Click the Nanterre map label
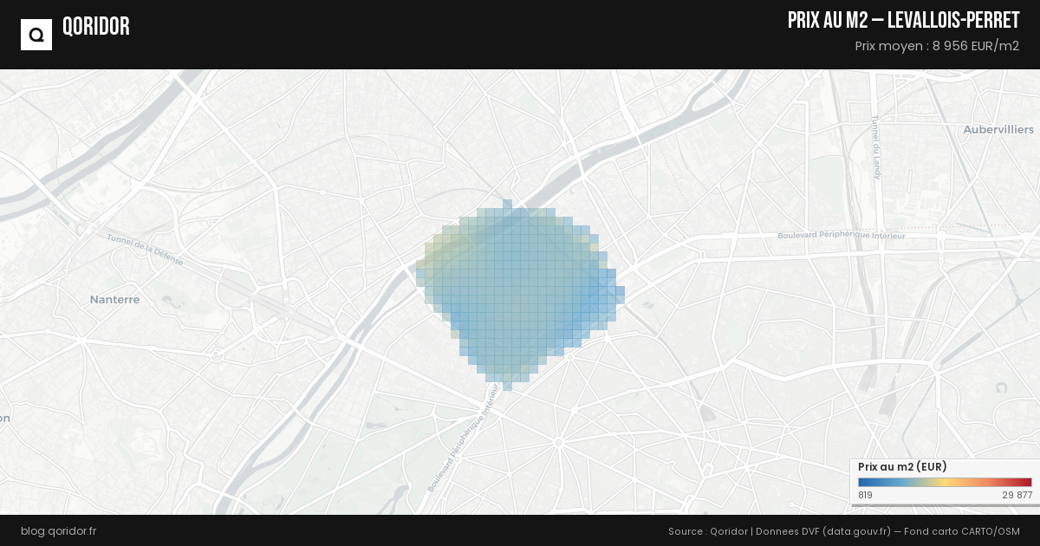 click(x=114, y=300)
